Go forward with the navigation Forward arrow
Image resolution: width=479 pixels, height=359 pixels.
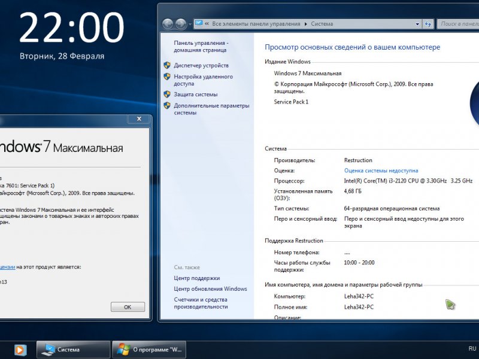point(181,24)
